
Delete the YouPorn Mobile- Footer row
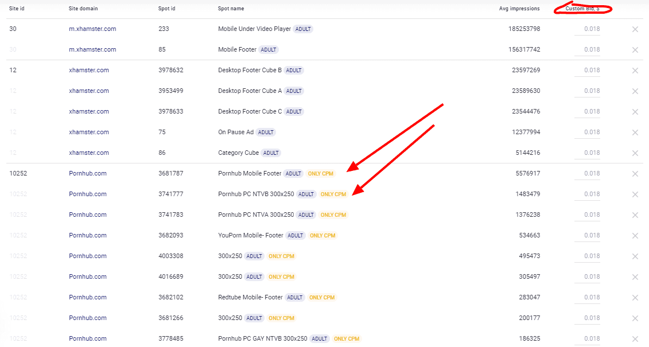635,236
